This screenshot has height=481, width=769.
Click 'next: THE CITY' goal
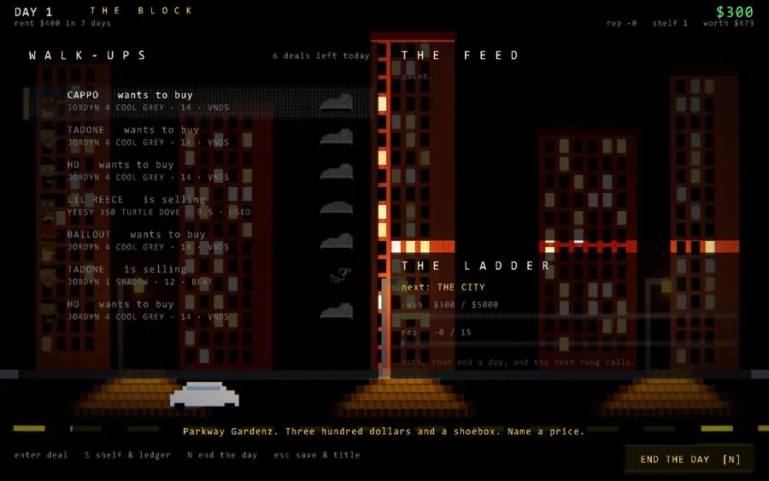click(x=443, y=287)
